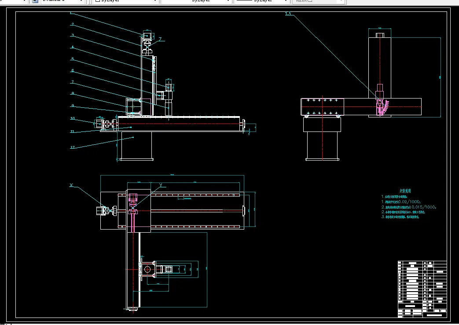Expand the color control ByLayer dropdown arrow
459x325 pixels.
tap(155, 1)
